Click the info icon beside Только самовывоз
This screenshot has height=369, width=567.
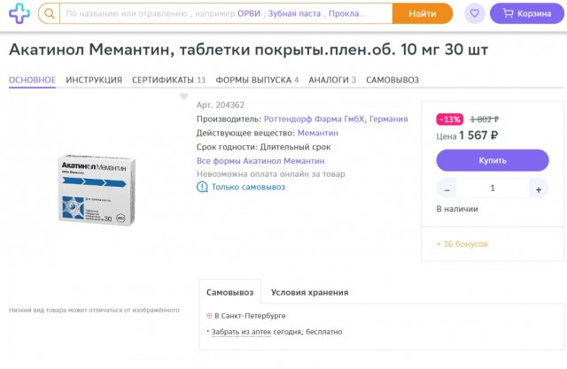[x=202, y=188]
